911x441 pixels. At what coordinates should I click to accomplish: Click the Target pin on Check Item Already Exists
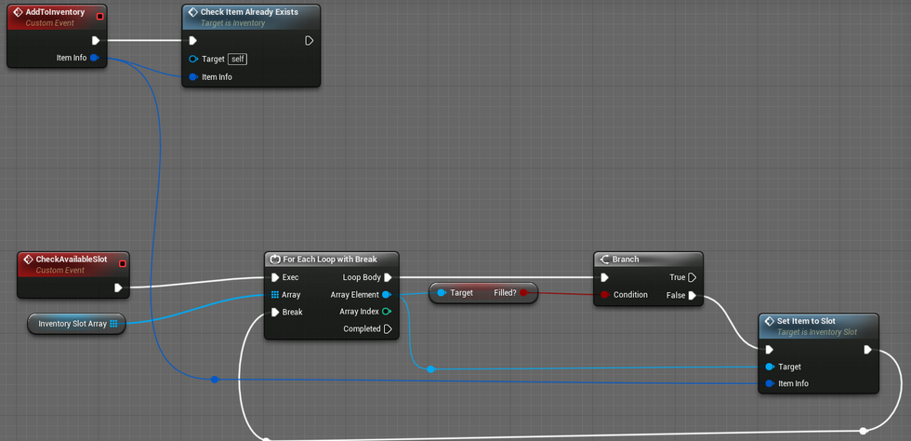[193, 59]
